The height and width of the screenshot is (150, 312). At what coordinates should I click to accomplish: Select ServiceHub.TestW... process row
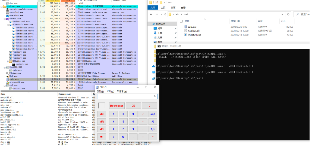tap(69, 49)
